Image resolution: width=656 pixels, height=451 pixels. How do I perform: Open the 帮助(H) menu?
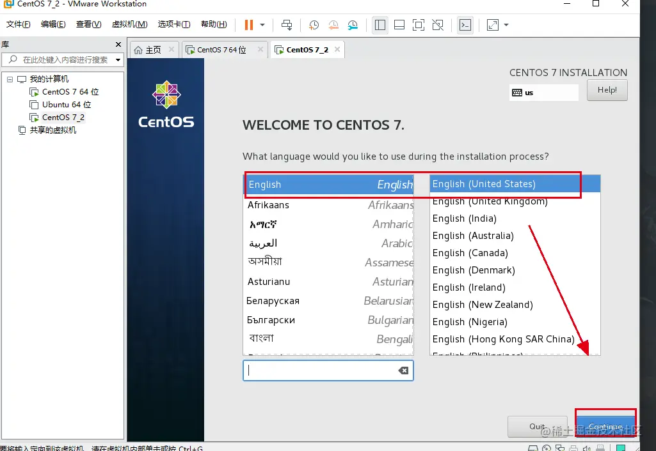tap(214, 24)
